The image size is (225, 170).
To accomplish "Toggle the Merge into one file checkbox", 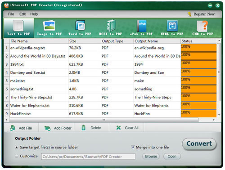I will pyautogui.click(x=133, y=148).
